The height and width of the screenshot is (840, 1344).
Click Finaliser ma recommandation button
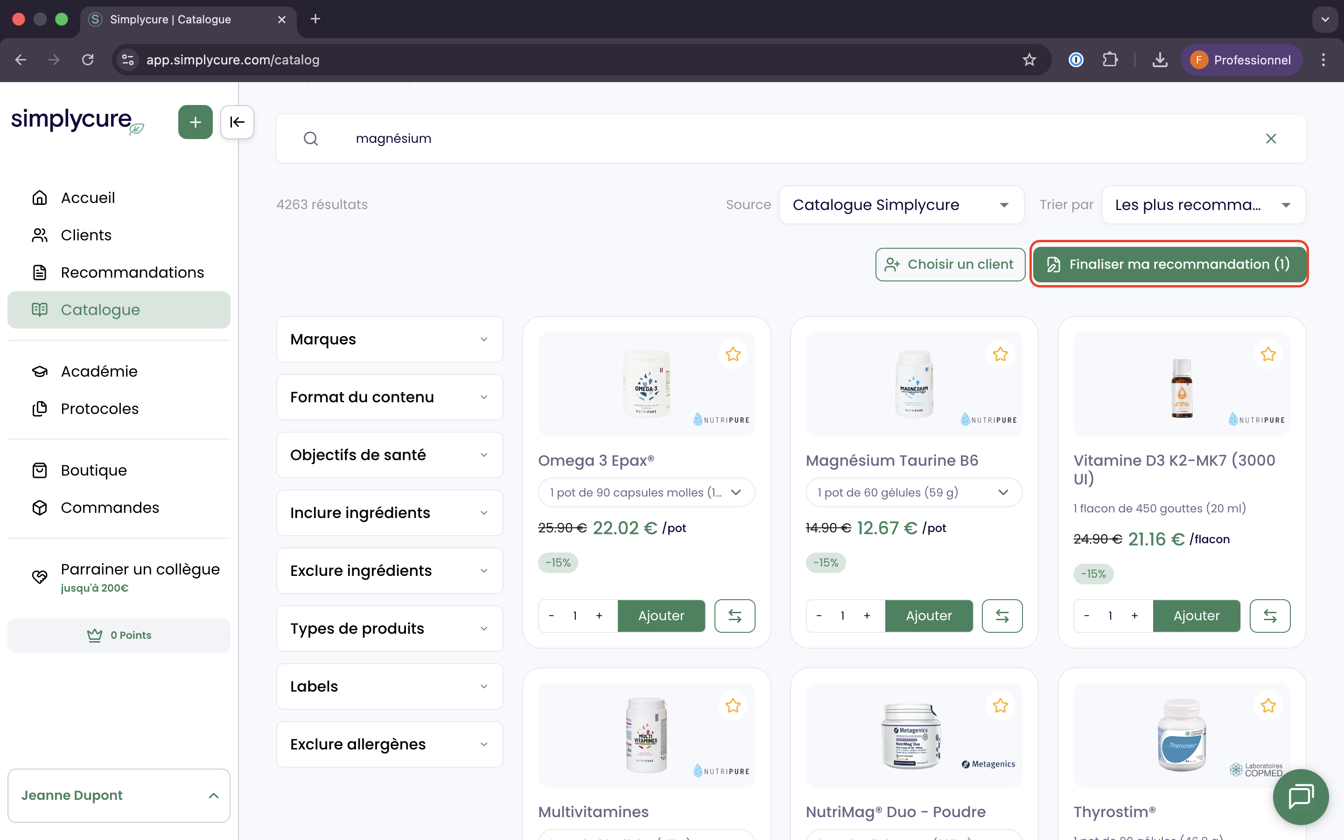pos(1169,265)
